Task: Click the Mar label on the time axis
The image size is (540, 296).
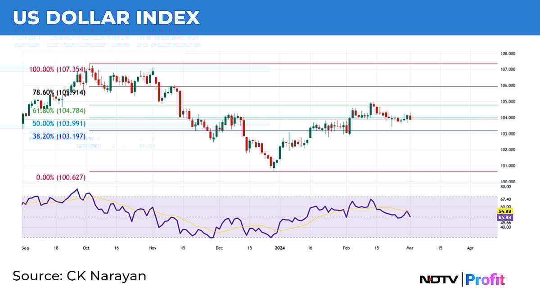Action: pyautogui.click(x=410, y=248)
